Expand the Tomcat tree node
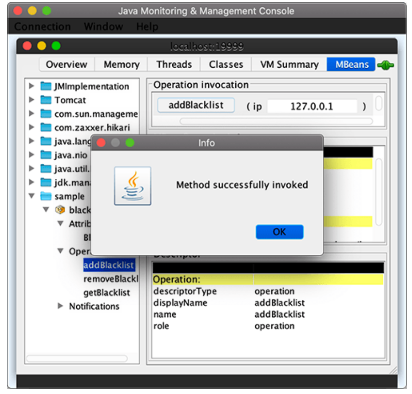This screenshot has width=412, height=394. pos(32,99)
